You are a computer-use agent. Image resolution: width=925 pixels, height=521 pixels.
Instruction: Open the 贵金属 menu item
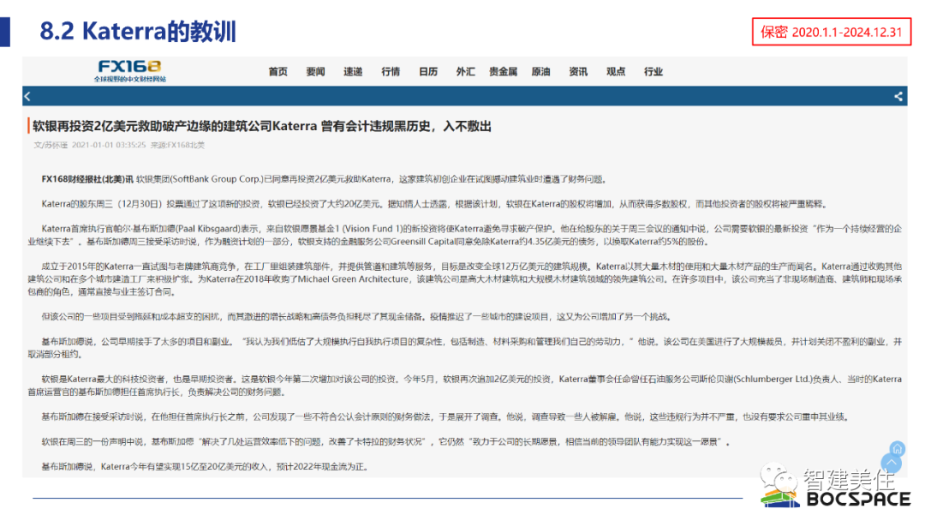coord(503,71)
